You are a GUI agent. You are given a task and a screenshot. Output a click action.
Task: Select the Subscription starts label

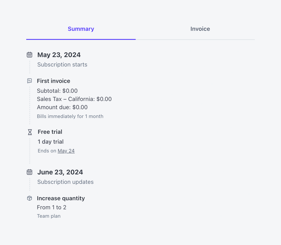[x=62, y=64]
